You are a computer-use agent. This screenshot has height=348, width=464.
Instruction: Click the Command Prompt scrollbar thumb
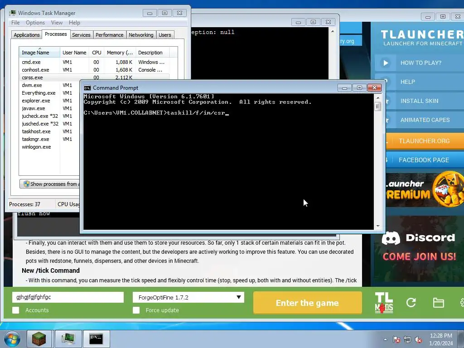[x=377, y=106]
